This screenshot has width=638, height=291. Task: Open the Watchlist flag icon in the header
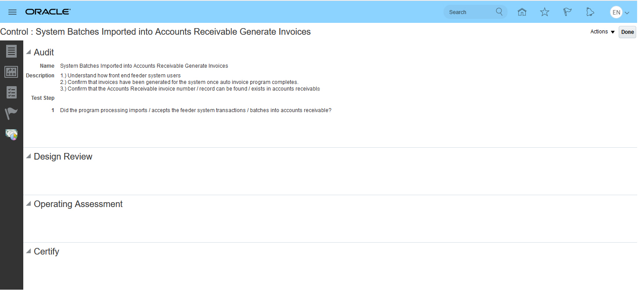tap(567, 12)
